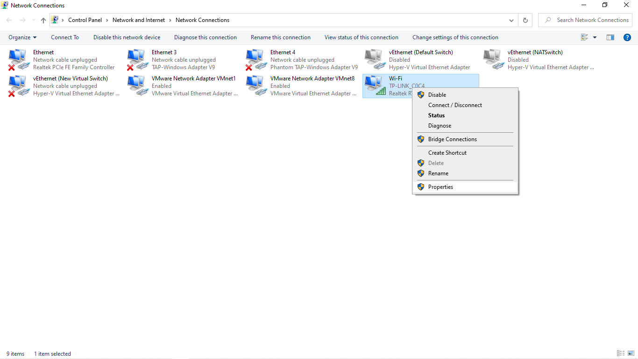Click Disable this network device

click(x=127, y=37)
